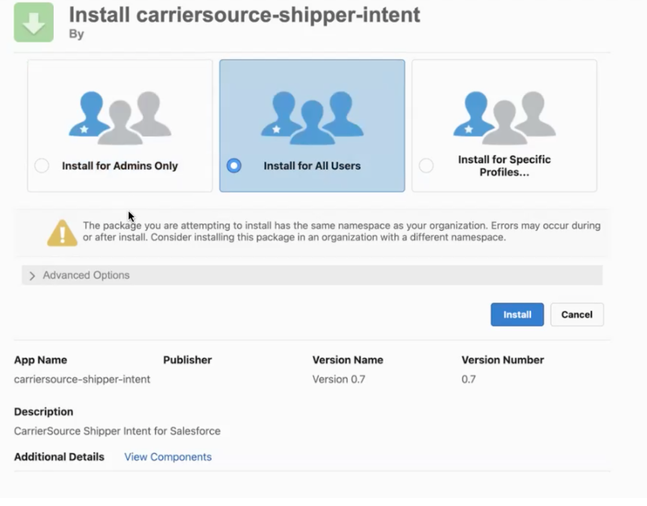Click the Install for Admins Only label
The width and height of the screenshot is (647, 506).
(x=120, y=166)
